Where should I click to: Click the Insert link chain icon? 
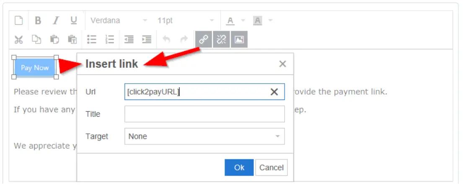(x=204, y=39)
